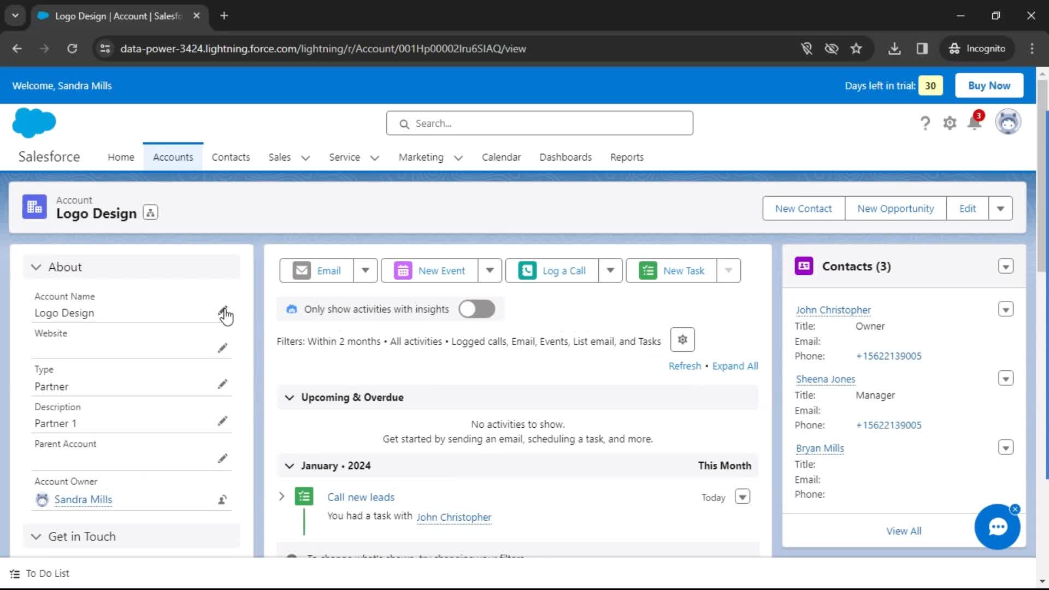Edit the Account Name with pencil icon
The height and width of the screenshot is (590, 1049).
[223, 310]
